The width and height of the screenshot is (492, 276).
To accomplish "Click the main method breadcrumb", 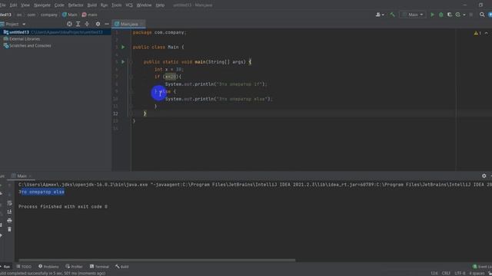I will click(x=90, y=15).
